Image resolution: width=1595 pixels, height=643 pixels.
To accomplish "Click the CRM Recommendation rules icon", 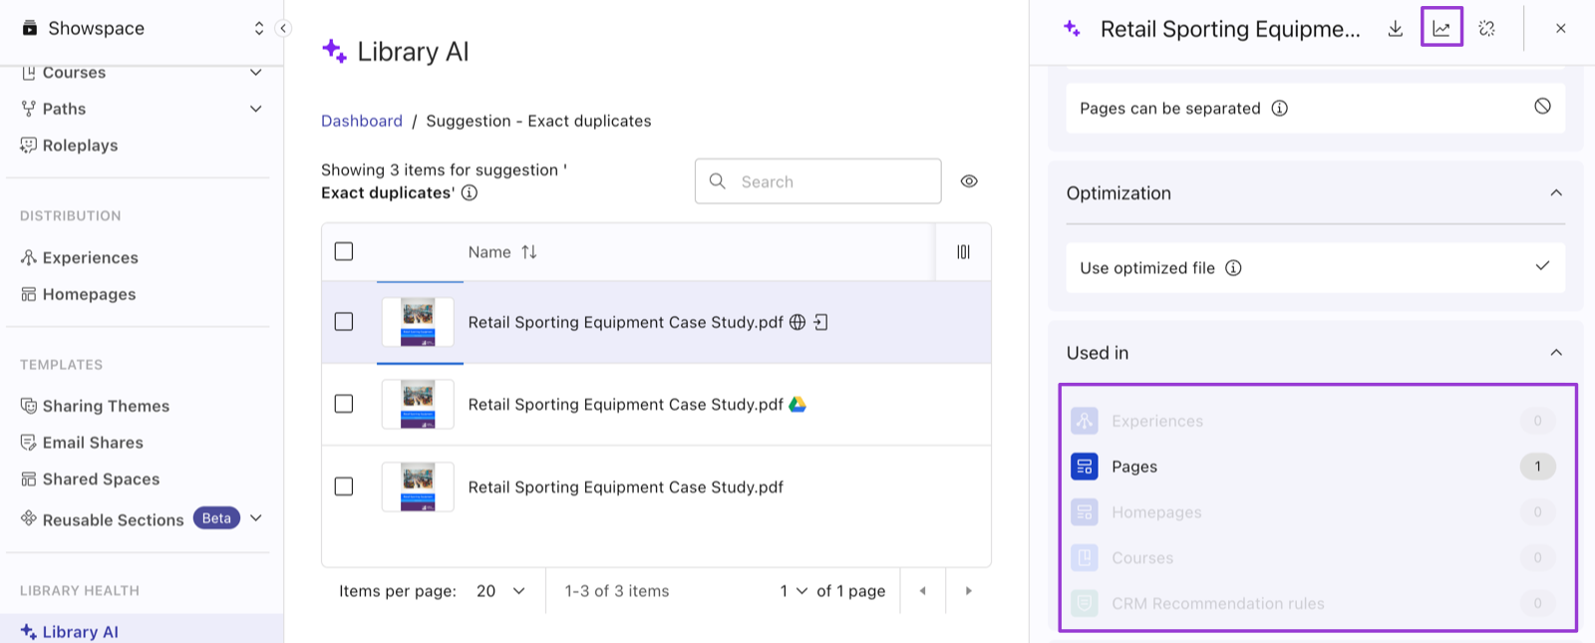I will [x=1085, y=603].
